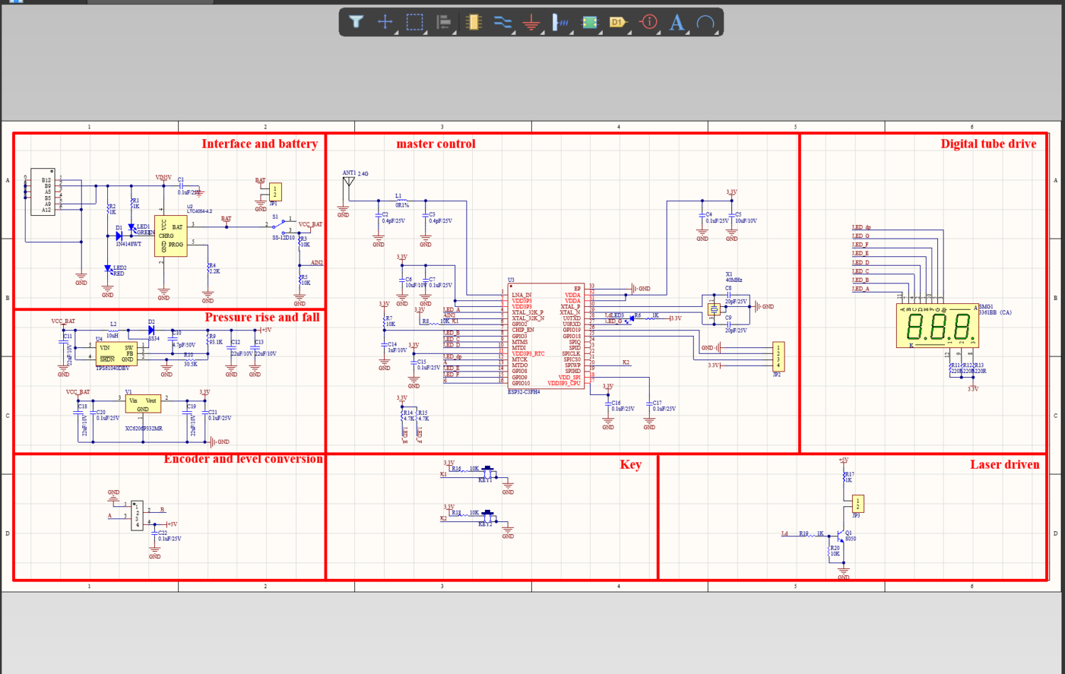Select the yellow D1 Port tool
The width and height of the screenshot is (1065, 674).
[x=618, y=23]
